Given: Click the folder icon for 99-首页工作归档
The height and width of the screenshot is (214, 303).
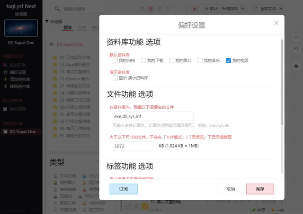Looking at the screenshot, I should click(x=55, y=129).
